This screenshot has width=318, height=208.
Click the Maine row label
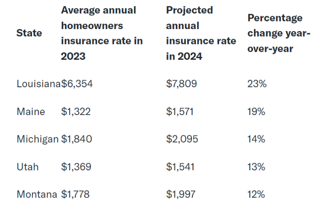(x=31, y=112)
